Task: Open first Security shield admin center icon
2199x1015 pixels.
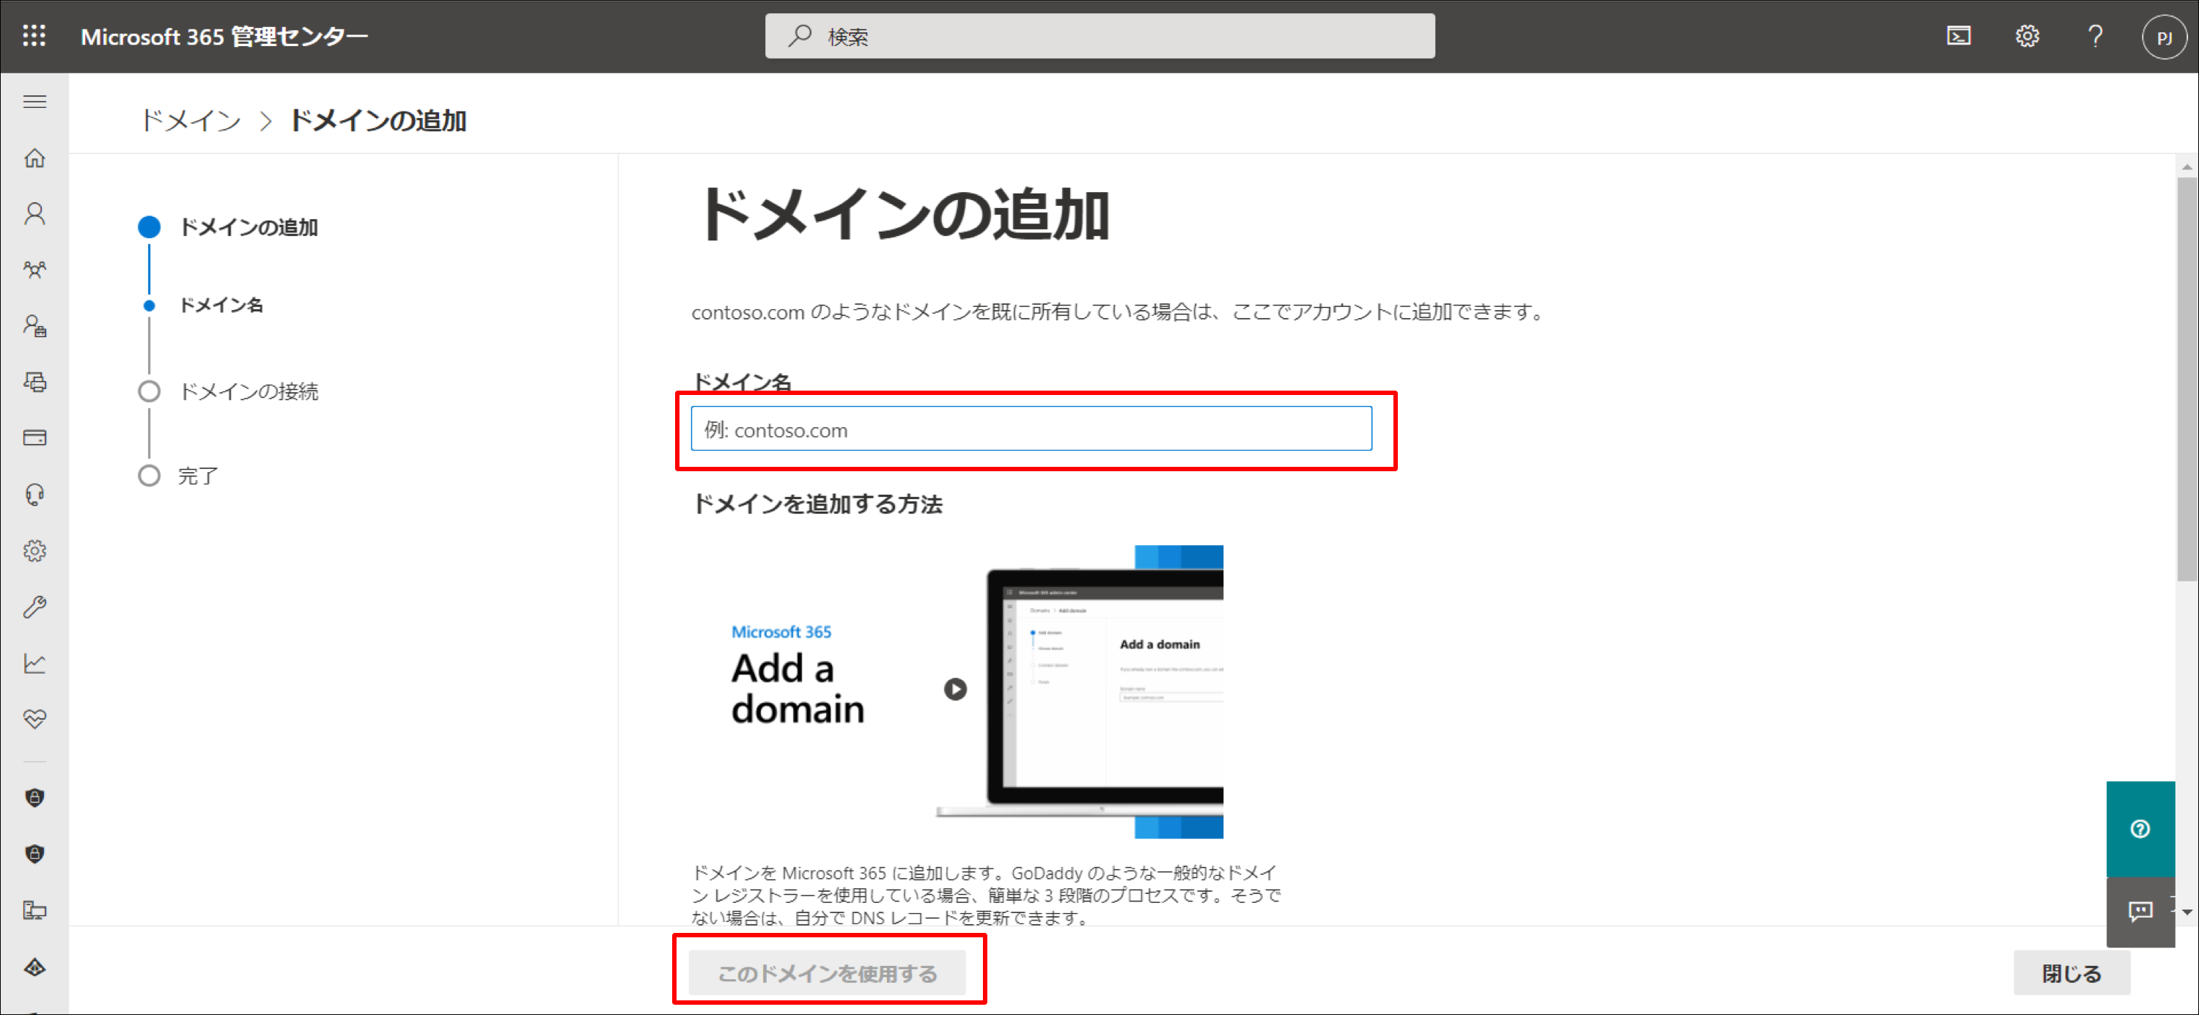Action: click(35, 797)
